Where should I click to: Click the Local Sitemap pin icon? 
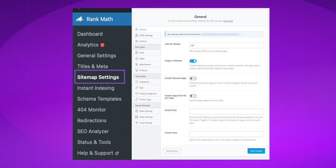tap(136, 123)
